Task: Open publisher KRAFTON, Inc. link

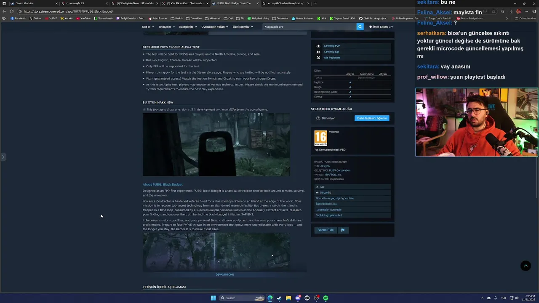Action: pyautogui.click(x=333, y=175)
